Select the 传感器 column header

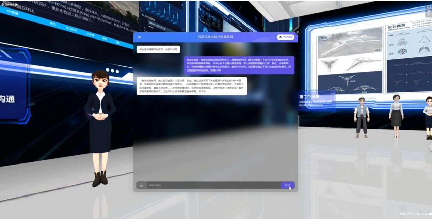[14, 13]
